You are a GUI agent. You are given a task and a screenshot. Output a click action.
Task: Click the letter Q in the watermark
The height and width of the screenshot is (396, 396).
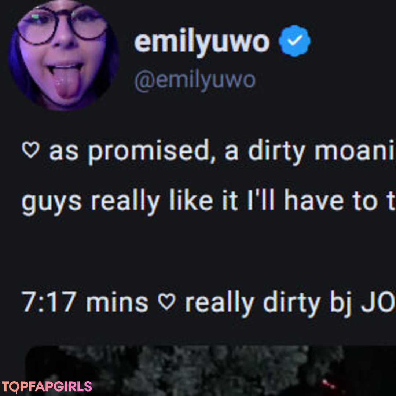14,387
